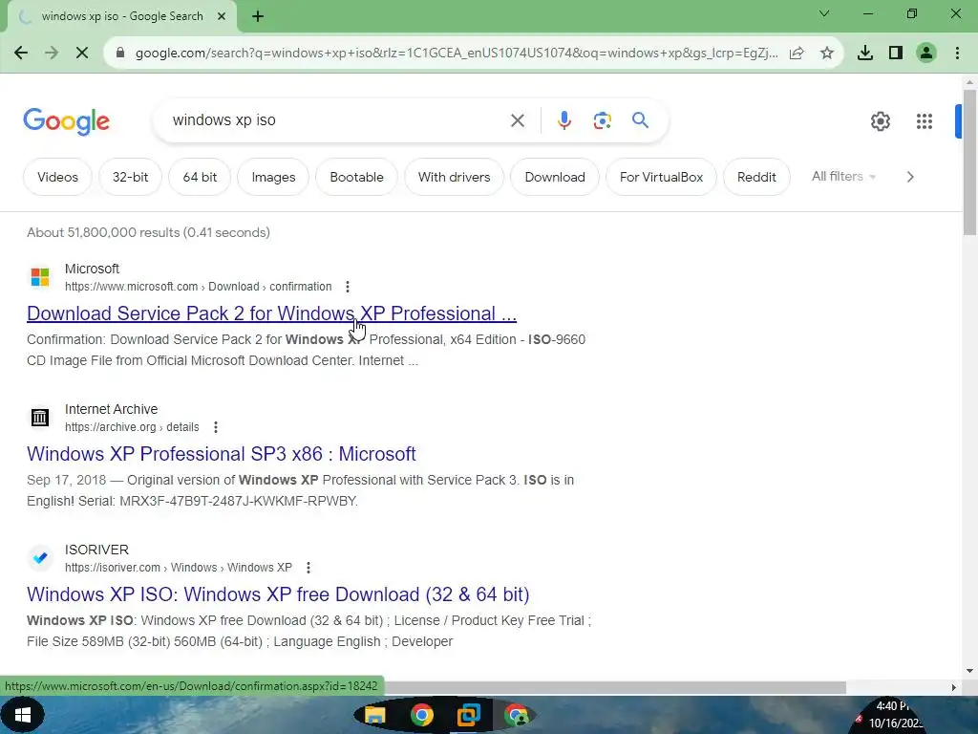Bookmark this page with the star icon
The height and width of the screenshot is (734, 978).
(x=827, y=54)
